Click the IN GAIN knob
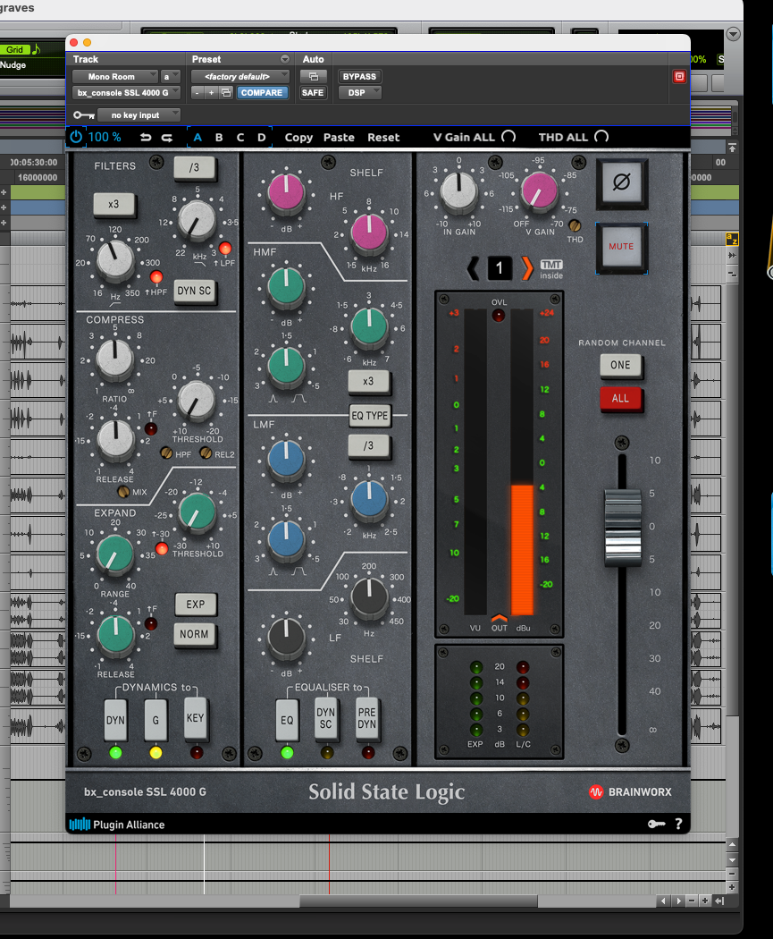This screenshot has width=773, height=939. (458, 192)
